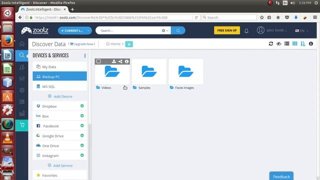Viewport: 320px width, 180px height.
Task: Toggle the One Drive connected check
Action: pyautogui.click(x=82, y=145)
